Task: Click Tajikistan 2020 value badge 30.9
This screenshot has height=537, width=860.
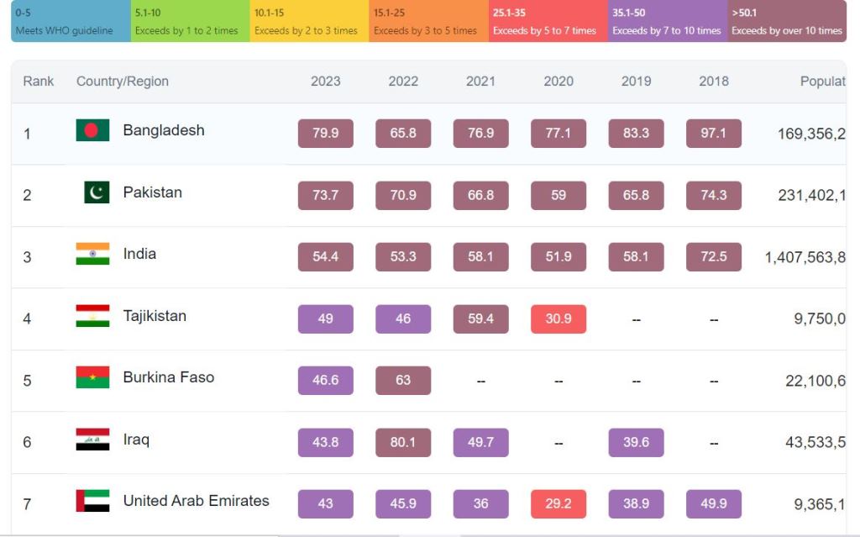Action: (558, 319)
